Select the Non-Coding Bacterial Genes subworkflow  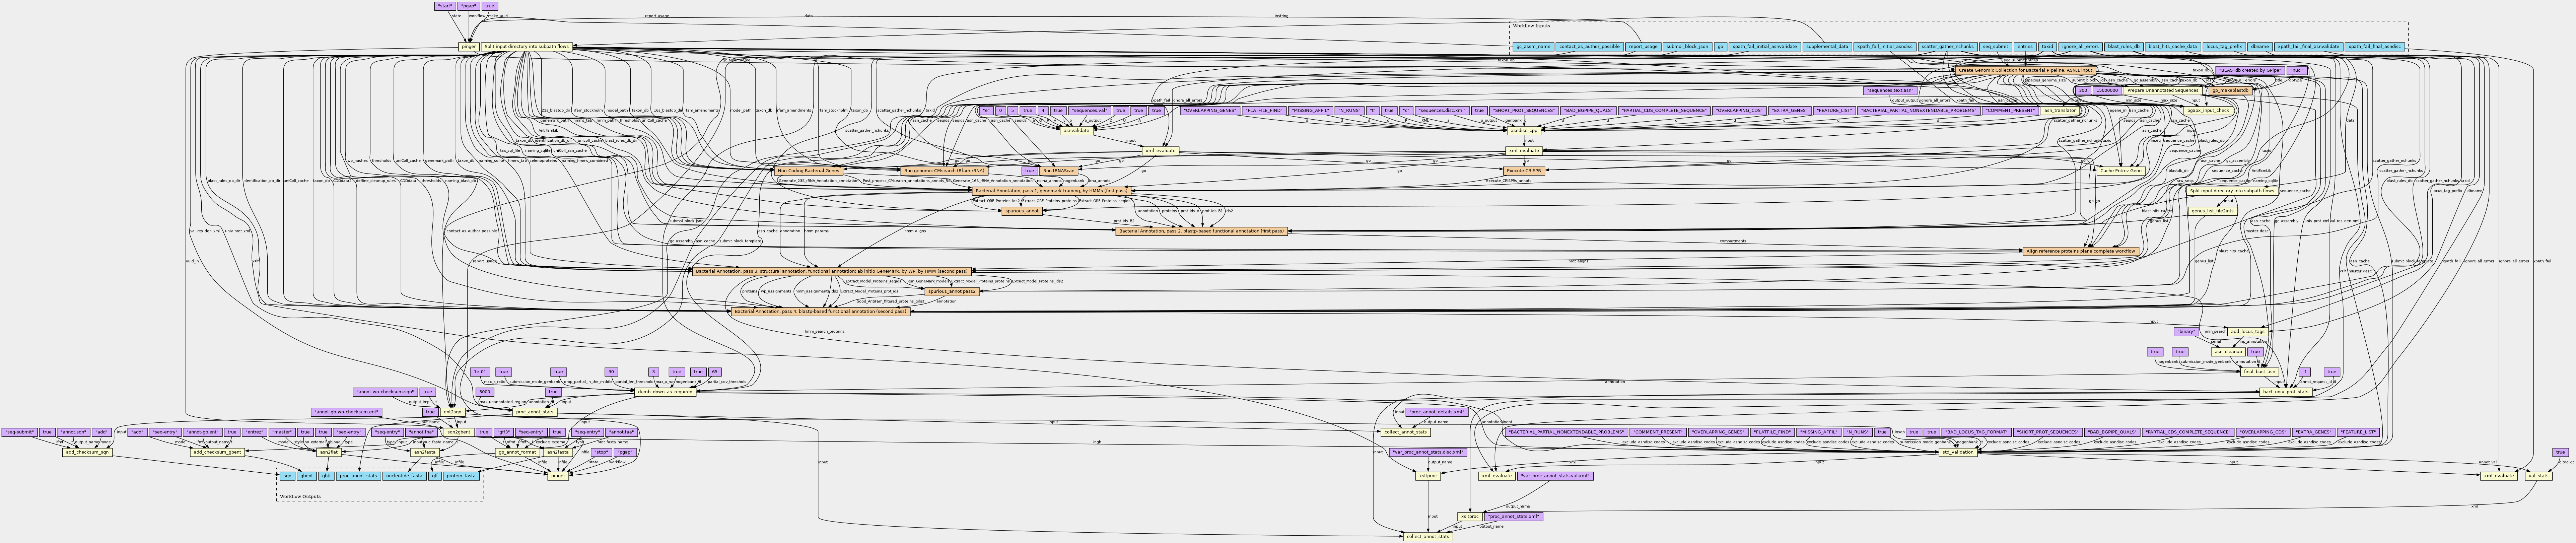coord(809,171)
